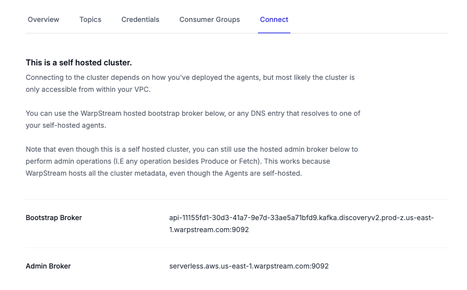Click the Bootstrap Broker row label
The image size is (467, 290).
click(54, 218)
